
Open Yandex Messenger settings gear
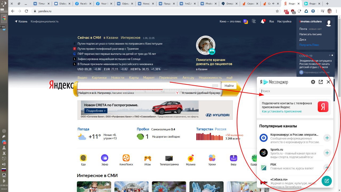pyautogui.click(x=313, y=82)
